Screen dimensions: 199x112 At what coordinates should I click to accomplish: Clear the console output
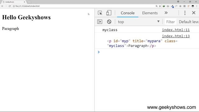(109, 22)
